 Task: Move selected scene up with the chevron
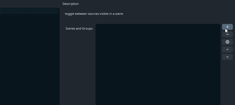click(227, 49)
